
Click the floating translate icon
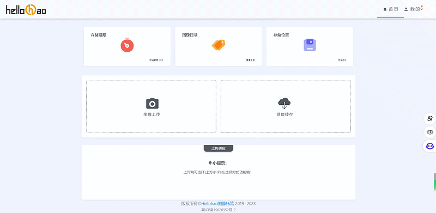tap(430, 118)
